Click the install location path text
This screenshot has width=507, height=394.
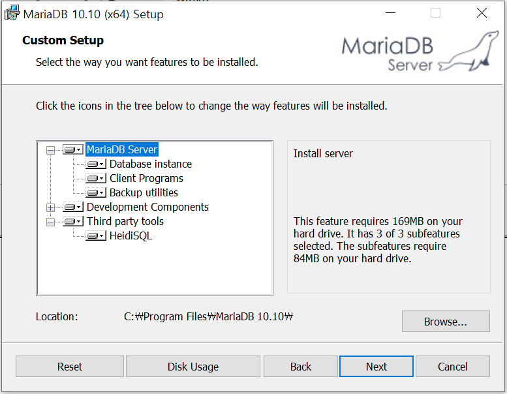point(208,316)
